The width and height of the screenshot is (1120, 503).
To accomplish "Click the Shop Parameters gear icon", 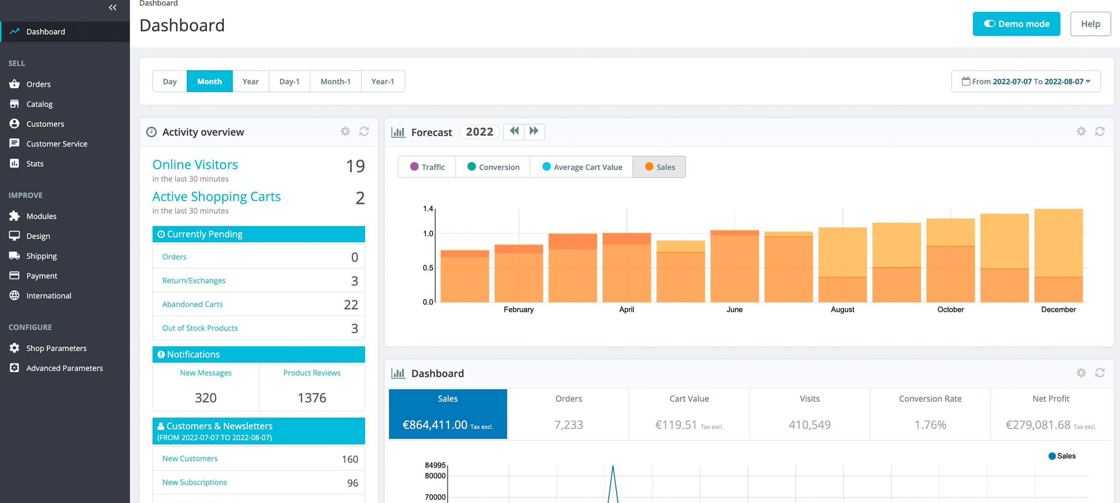I will [14, 348].
